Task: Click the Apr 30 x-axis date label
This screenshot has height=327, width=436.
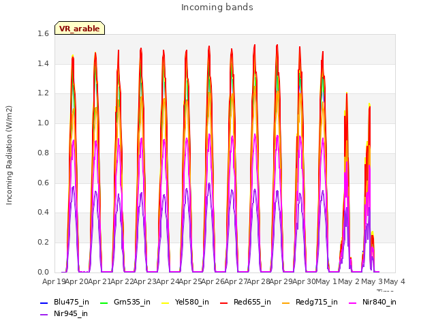Action: 305,281
